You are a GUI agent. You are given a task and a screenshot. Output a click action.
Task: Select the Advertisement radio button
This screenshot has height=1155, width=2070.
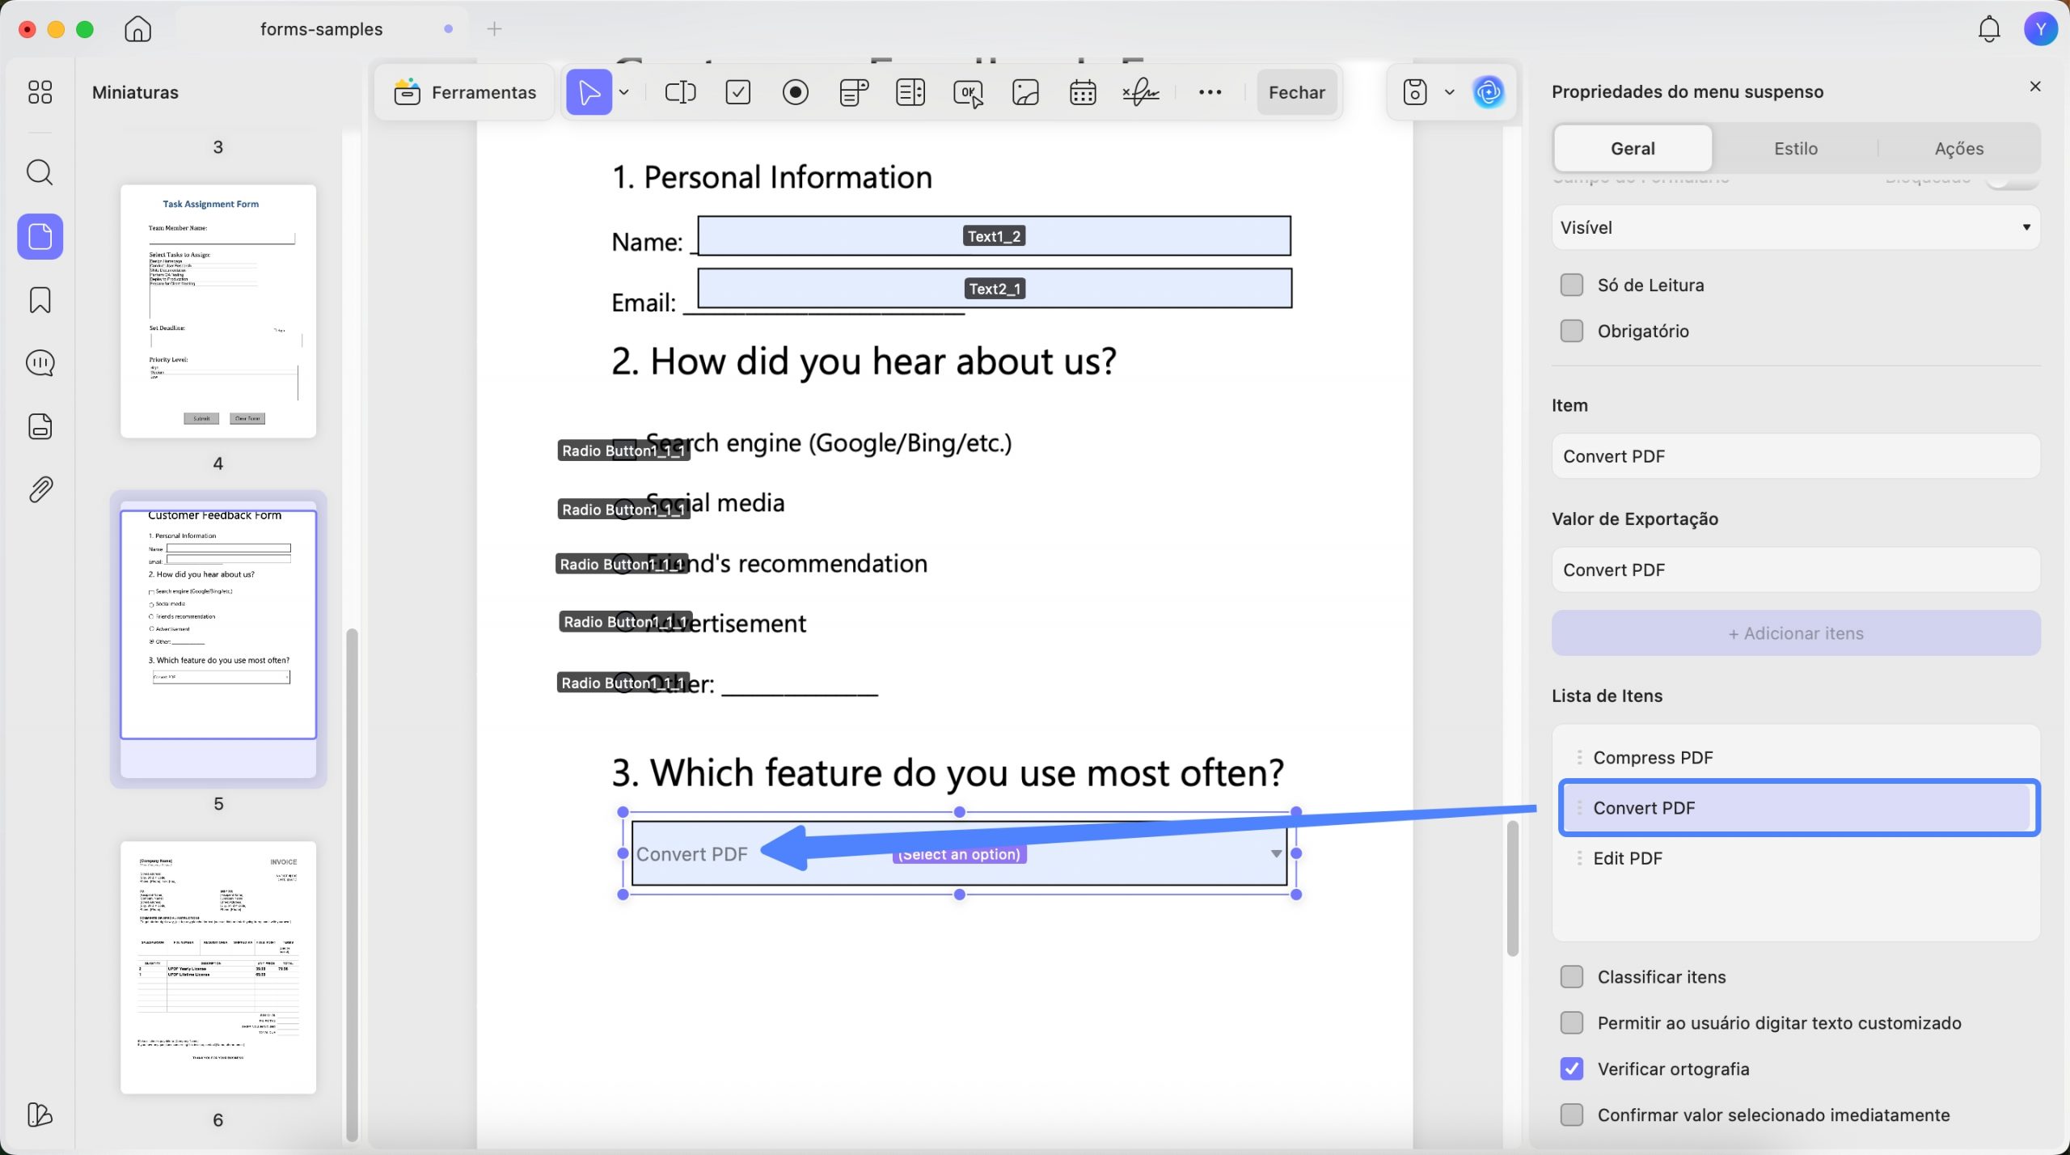625,621
